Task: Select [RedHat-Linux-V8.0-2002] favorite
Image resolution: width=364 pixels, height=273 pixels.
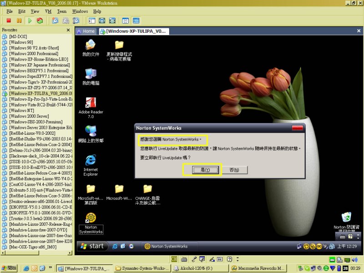Action: tap(32, 133)
